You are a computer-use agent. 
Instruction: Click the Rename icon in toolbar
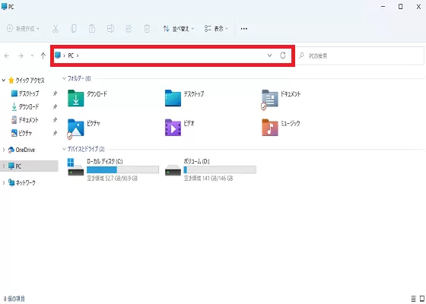click(110, 29)
